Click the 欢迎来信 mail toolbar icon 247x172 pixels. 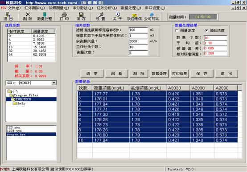point(134,16)
